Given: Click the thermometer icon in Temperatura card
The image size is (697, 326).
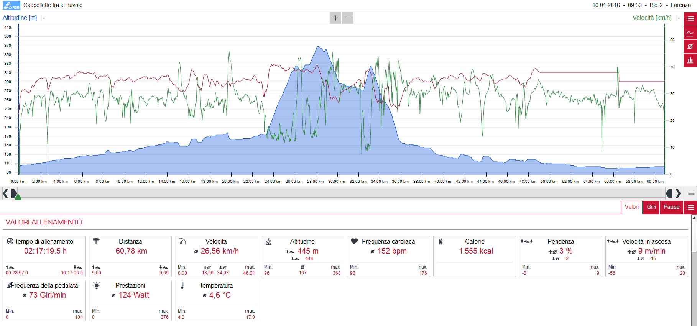Looking at the screenshot, I should pos(182,285).
